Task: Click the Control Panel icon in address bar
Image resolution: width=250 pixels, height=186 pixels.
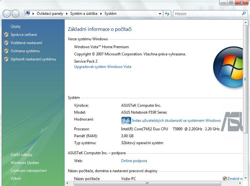Action: click(28, 14)
